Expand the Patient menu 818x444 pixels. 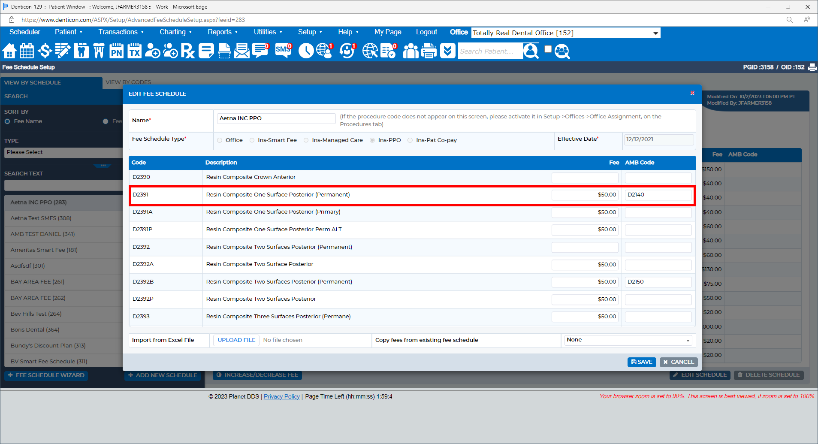point(69,32)
